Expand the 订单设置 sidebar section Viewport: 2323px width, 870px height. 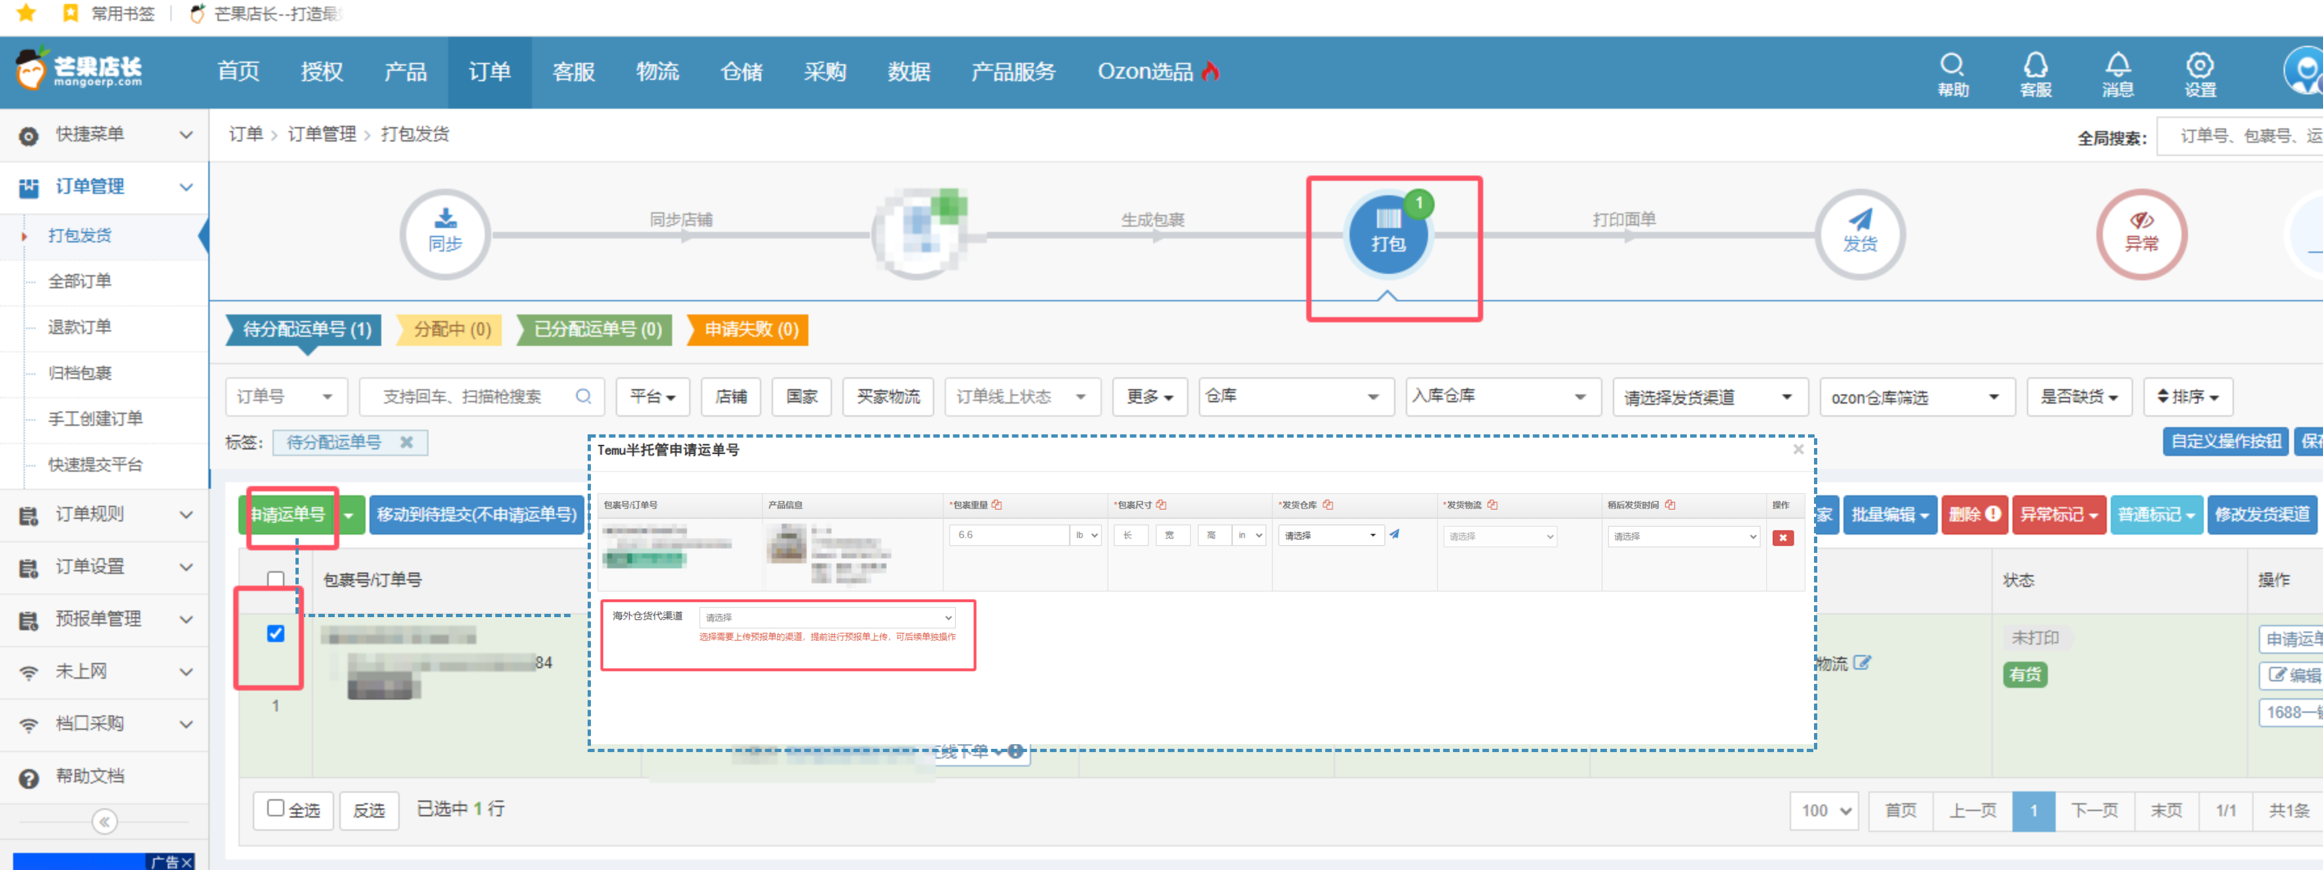[105, 567]
